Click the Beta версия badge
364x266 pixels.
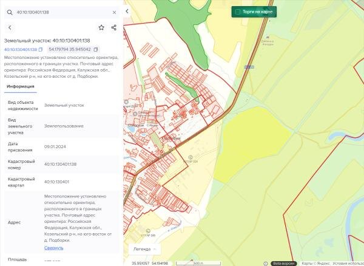tap(284, 264)
